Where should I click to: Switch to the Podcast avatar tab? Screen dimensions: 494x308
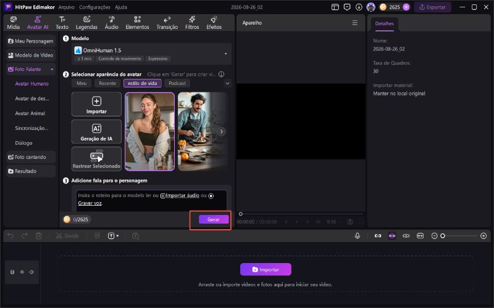[x=177, y=83]
